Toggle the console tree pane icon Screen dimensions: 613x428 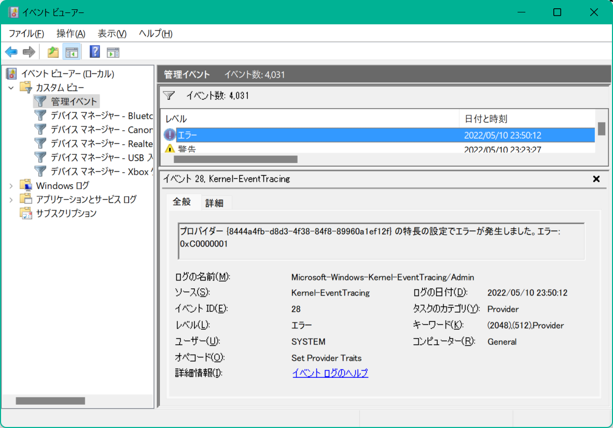(72, 51)
